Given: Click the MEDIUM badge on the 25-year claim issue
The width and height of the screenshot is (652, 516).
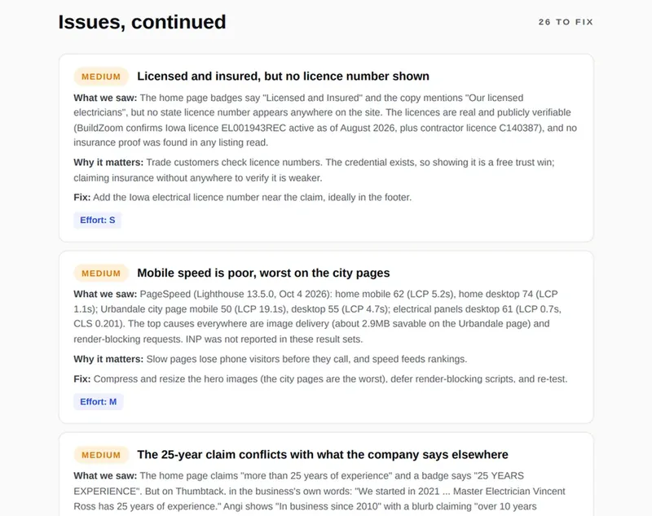Looking at the screenshot, I should click(101, 455).
